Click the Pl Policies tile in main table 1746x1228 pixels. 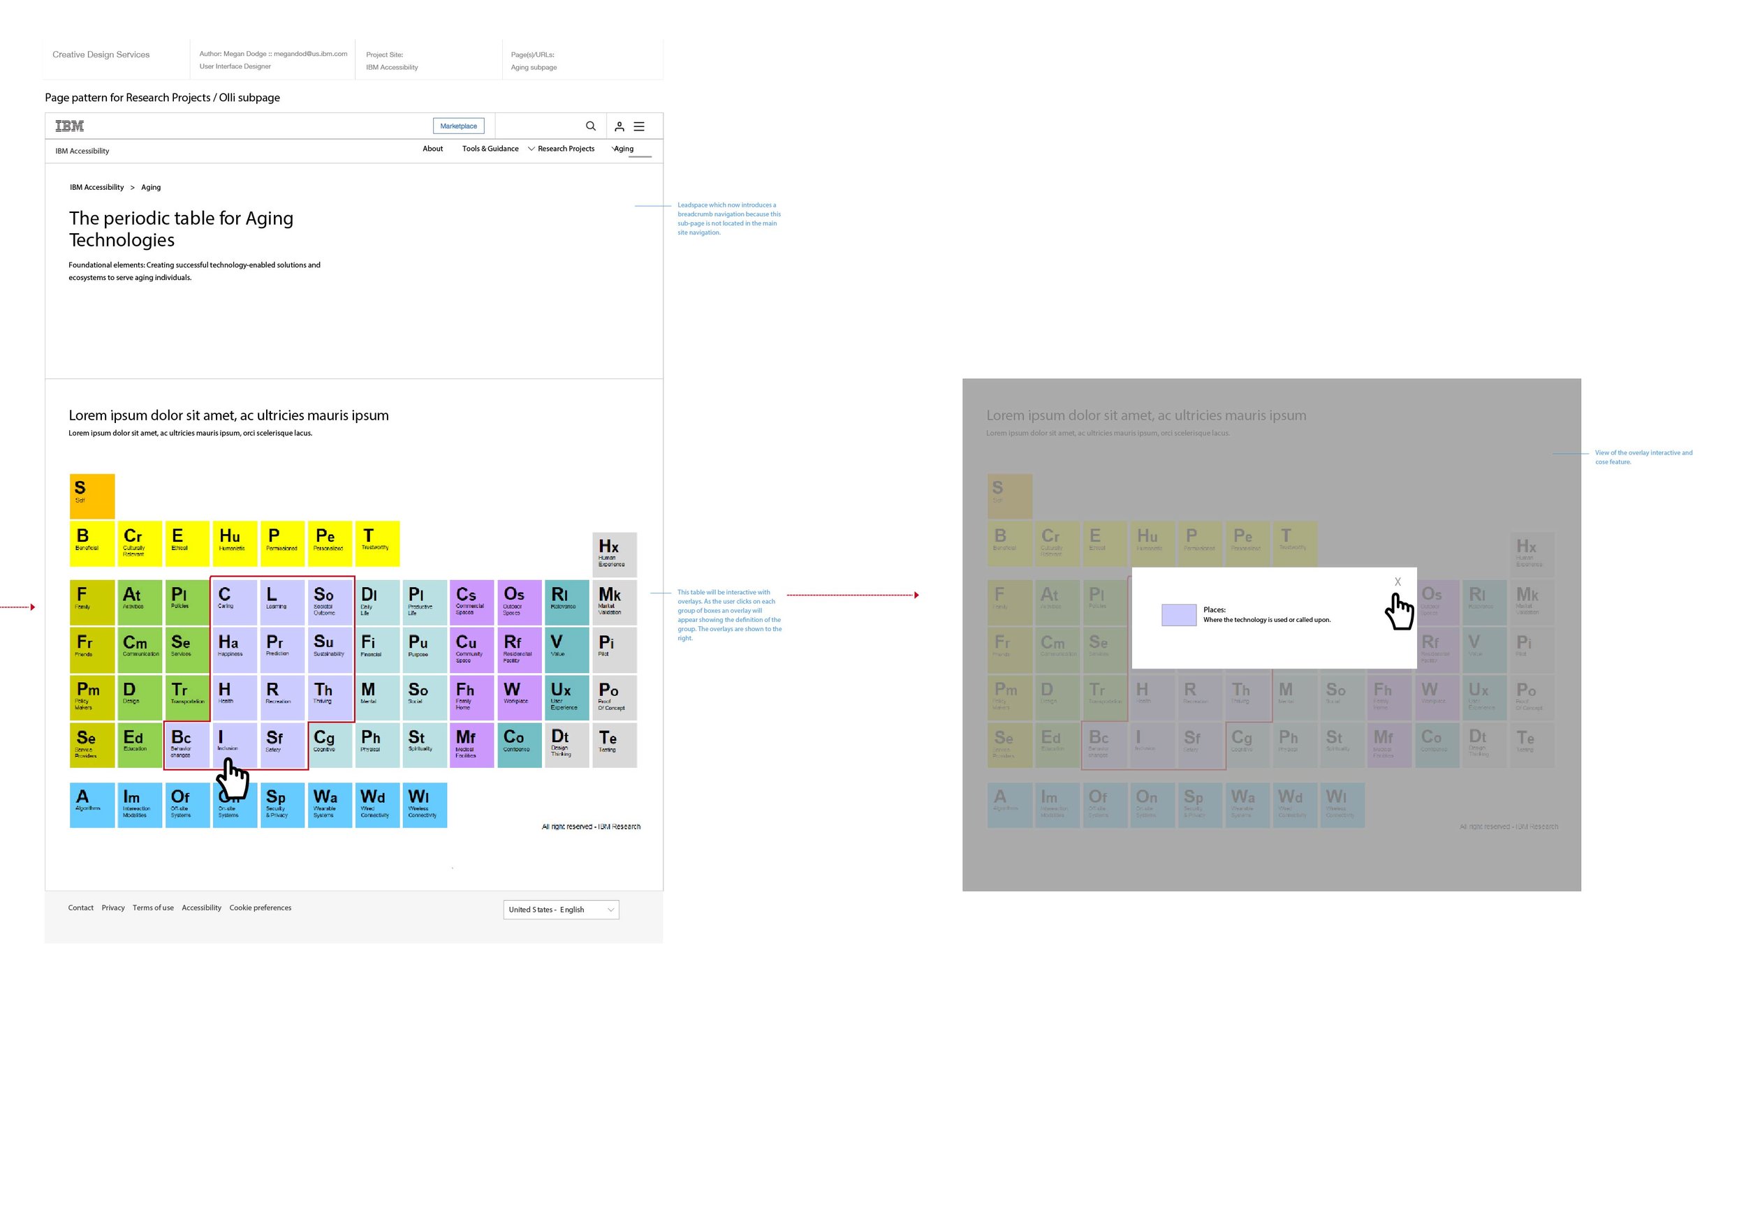187,603
